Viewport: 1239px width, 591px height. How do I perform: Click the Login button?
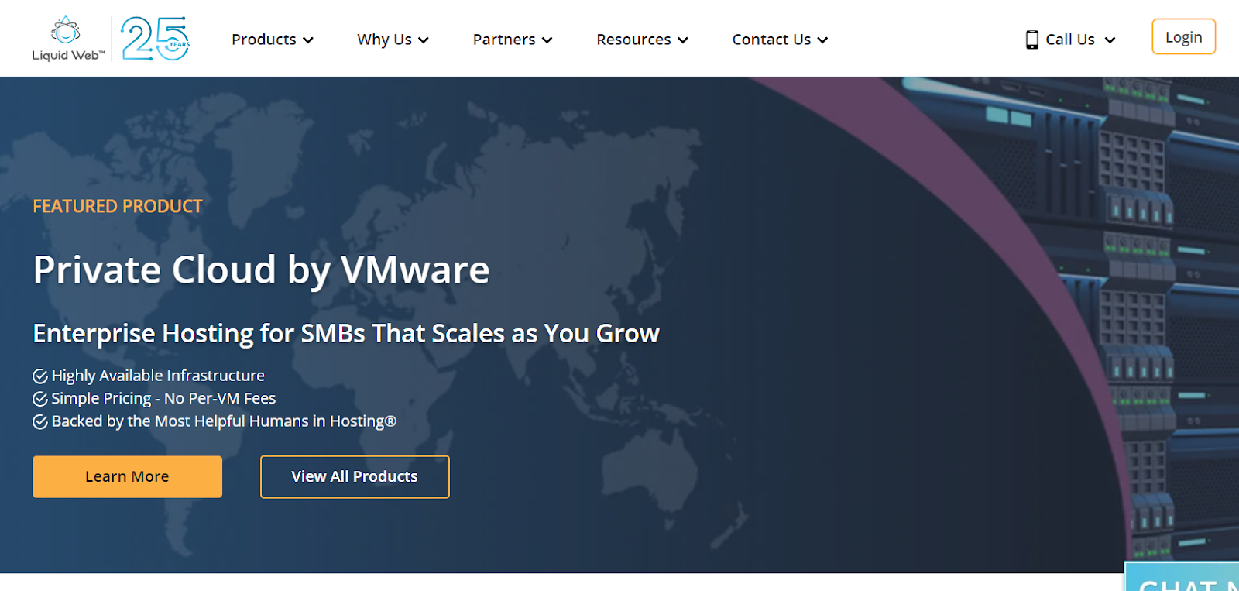pyautogui.click(x=1183, y=37)
